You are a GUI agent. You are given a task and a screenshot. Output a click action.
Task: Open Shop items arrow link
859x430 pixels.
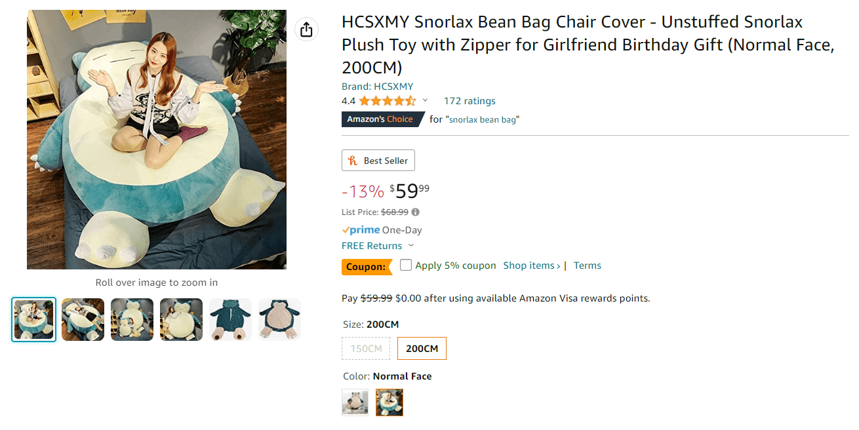(532, 265)
